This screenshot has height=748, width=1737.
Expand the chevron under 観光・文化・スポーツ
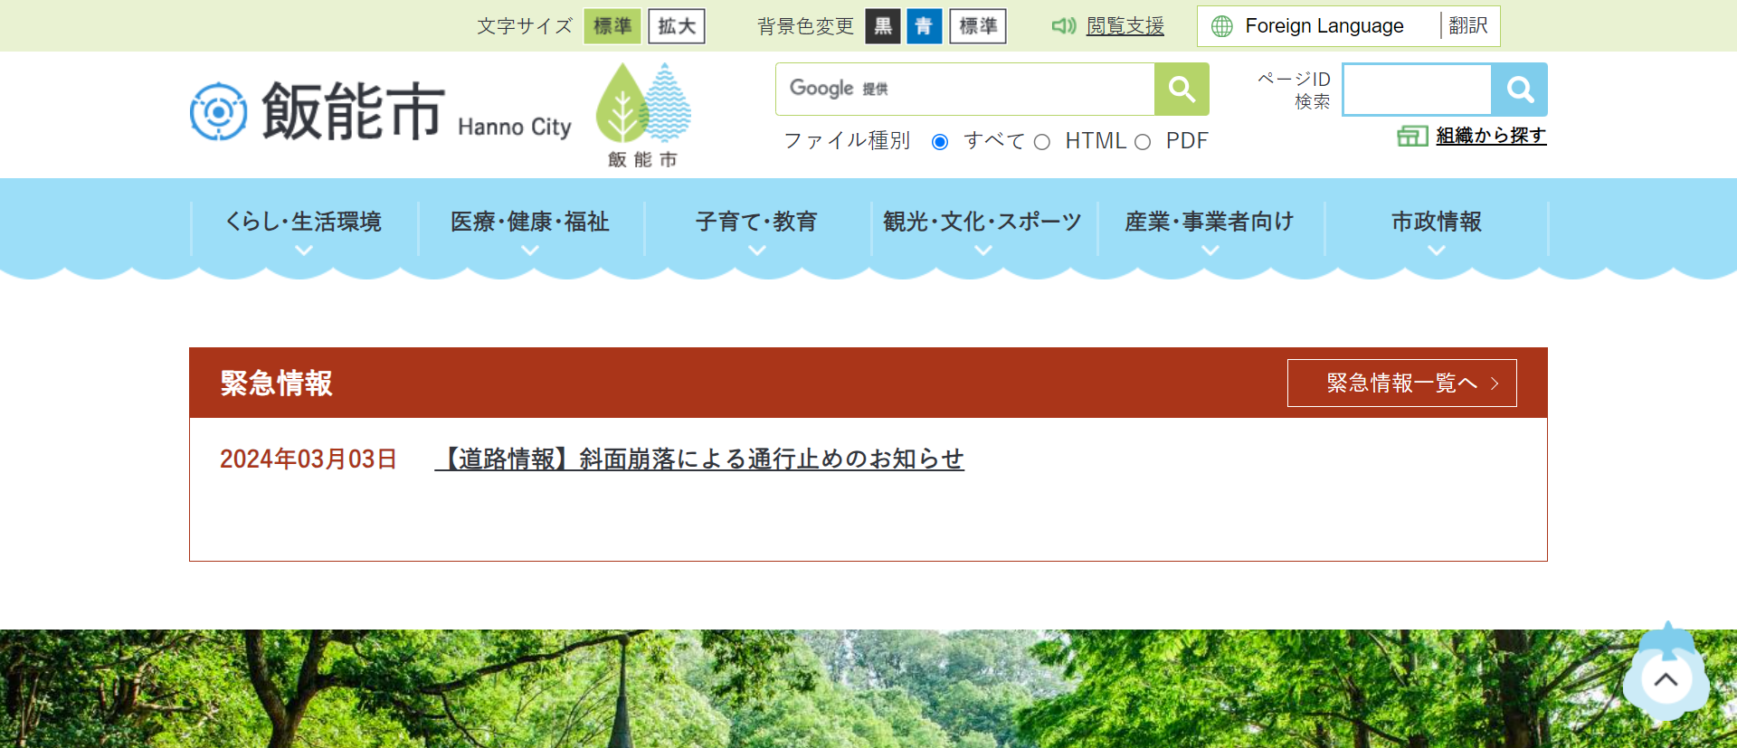point(983,251)
